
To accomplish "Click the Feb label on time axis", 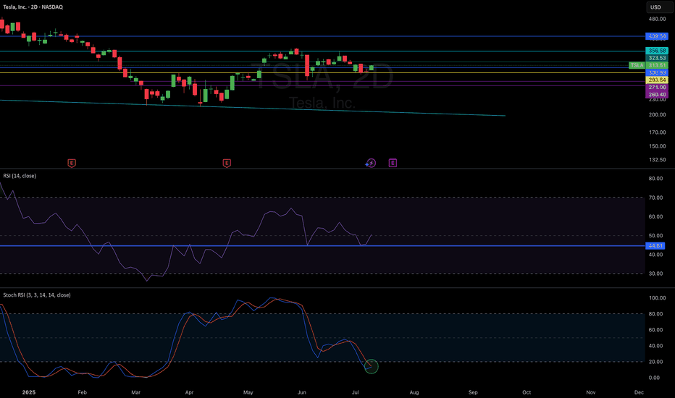I will 83,392.
